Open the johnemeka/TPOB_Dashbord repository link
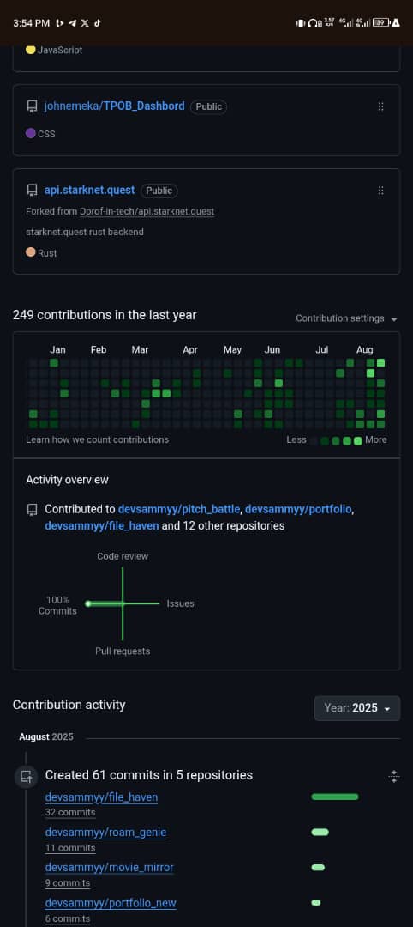Screen dimensions: 413x927 tap(115, 106)
